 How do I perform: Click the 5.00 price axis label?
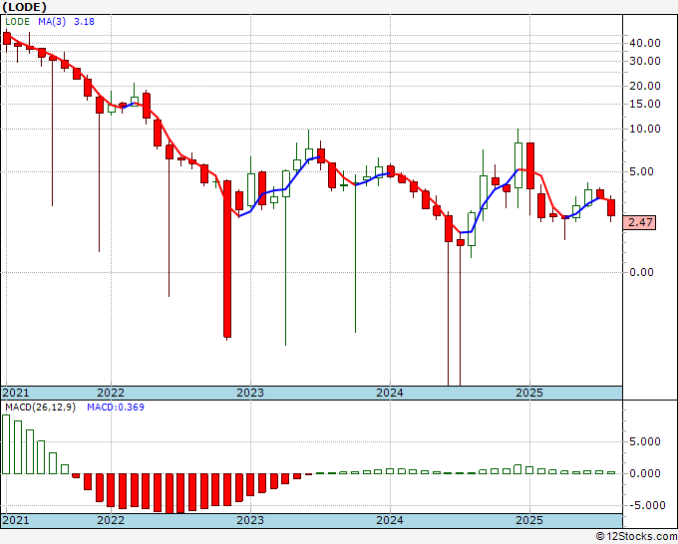coord(641,171)
